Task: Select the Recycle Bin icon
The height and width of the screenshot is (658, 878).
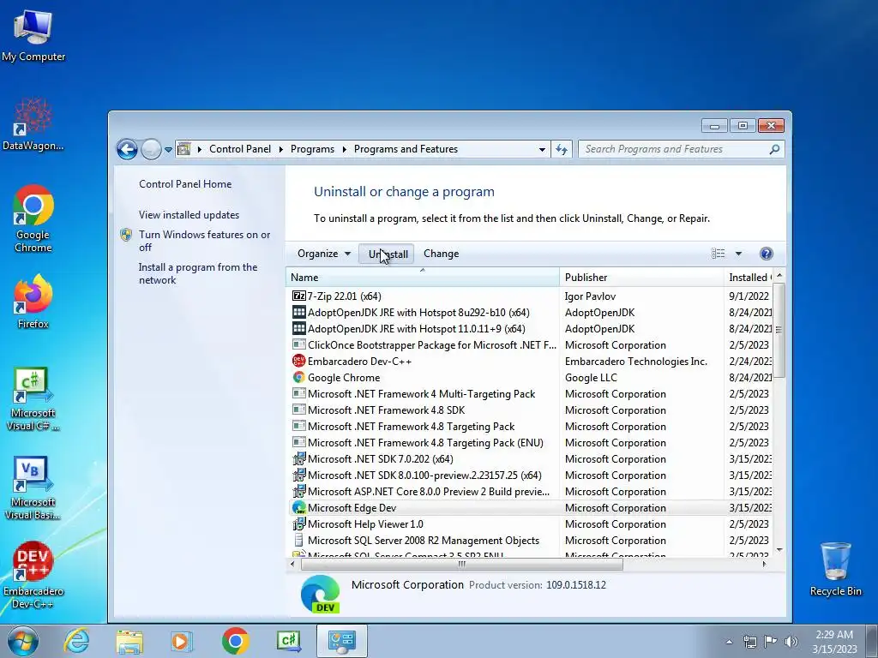Action: (x=835, y=569)
